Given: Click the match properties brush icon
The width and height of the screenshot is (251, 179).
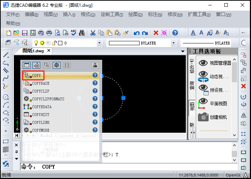Looking at the screenshot, I should 126,33.
